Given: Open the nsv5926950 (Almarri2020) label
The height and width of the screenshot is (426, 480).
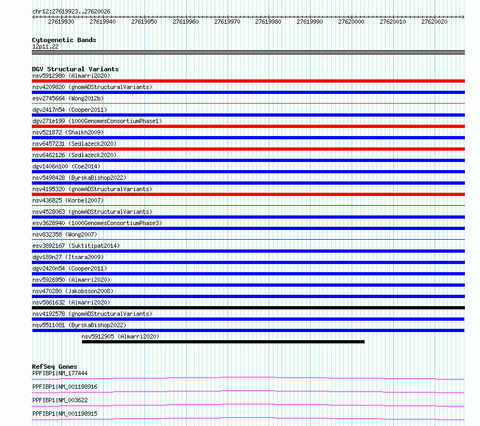Looking at the screenshot, I should pyautogui.click(x=71, y=280).
